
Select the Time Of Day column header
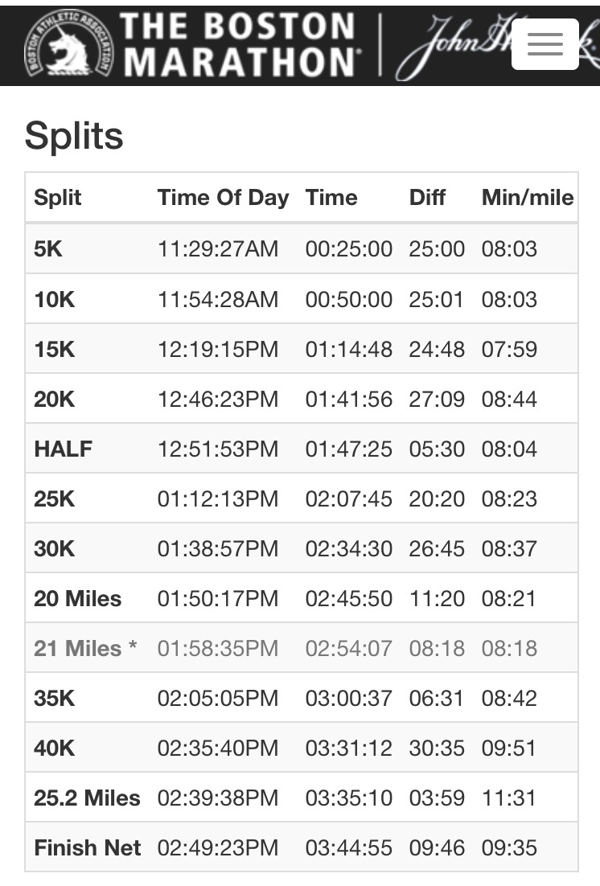pyautogui.click(x=223, y=198)
